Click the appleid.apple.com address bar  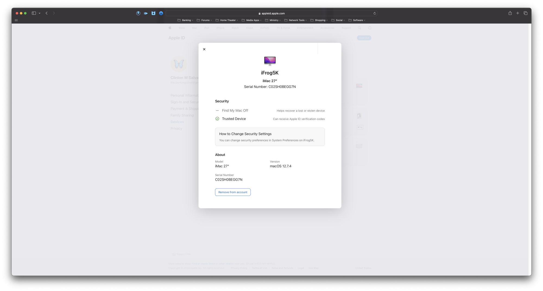coord(271,13)
